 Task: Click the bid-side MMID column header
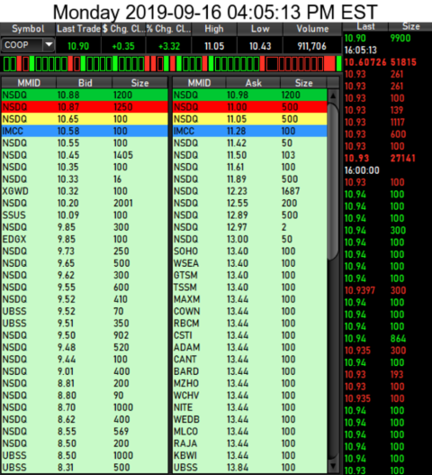(29, 83)
